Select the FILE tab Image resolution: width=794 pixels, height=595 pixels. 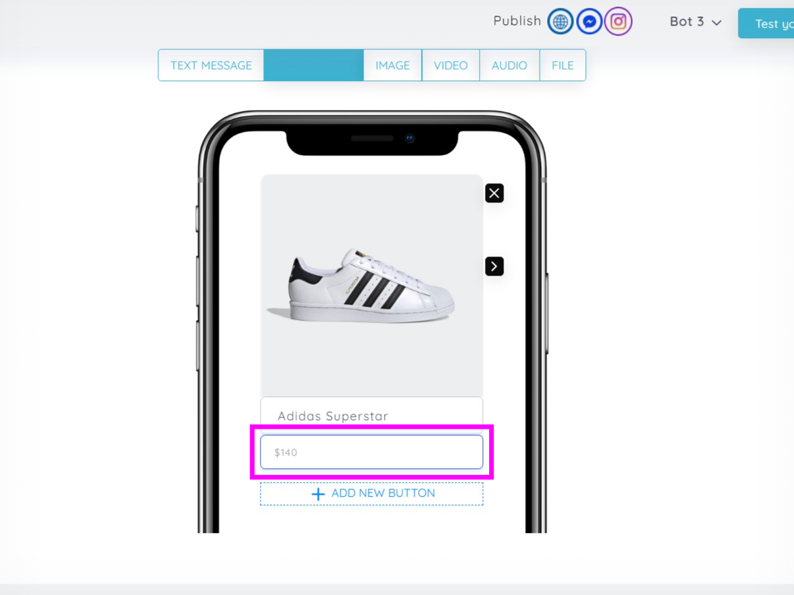pyautogui.click(x=563, y=65)
